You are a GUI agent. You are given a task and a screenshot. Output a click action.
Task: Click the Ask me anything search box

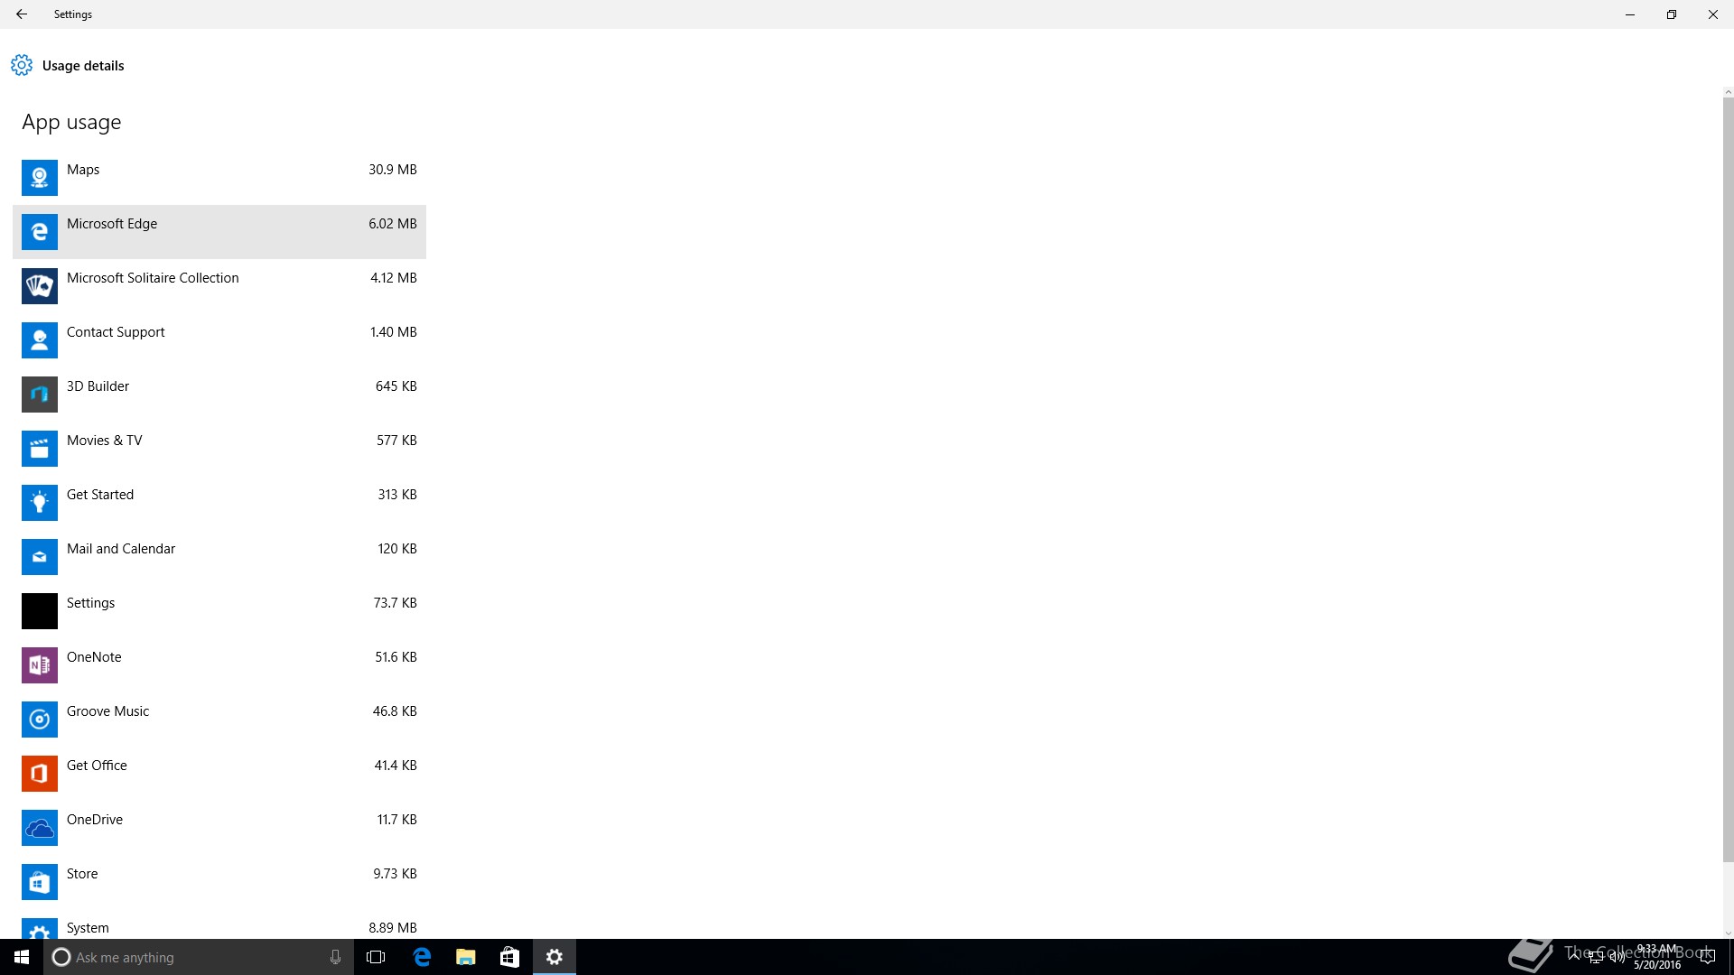(x=199, y=957)
